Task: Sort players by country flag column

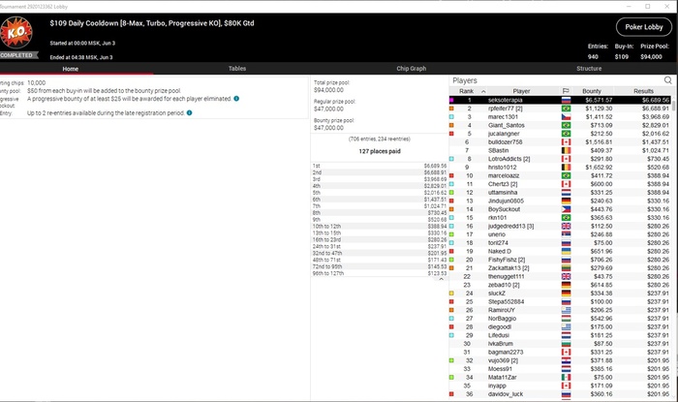Action: click(x=566, y=91)
